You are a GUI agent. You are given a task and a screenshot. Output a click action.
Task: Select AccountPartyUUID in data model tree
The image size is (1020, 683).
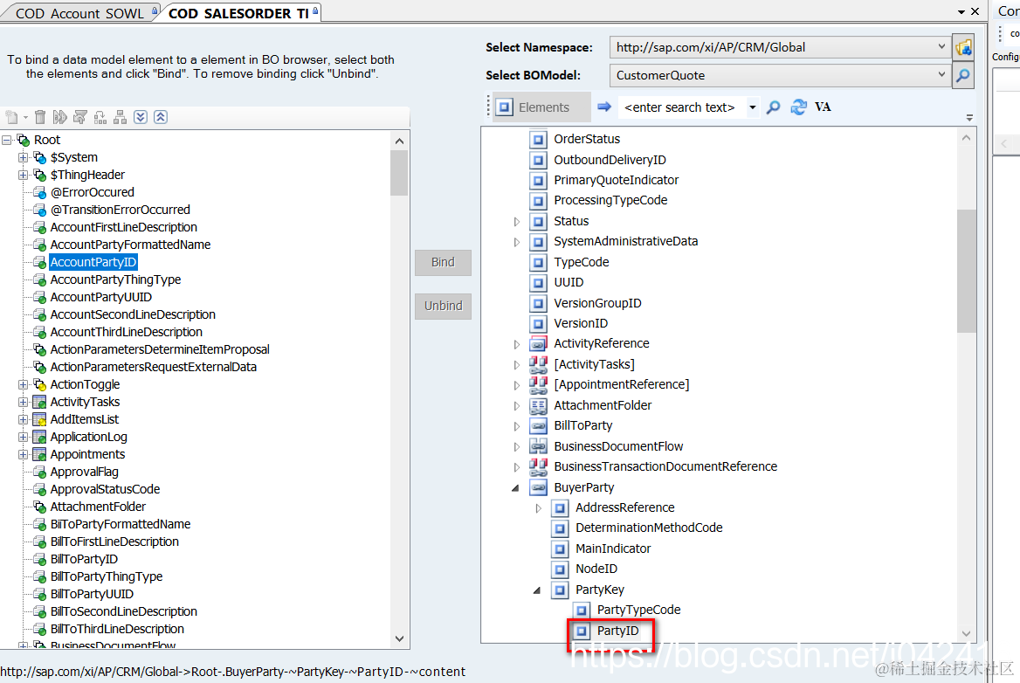tap(100, 297)
